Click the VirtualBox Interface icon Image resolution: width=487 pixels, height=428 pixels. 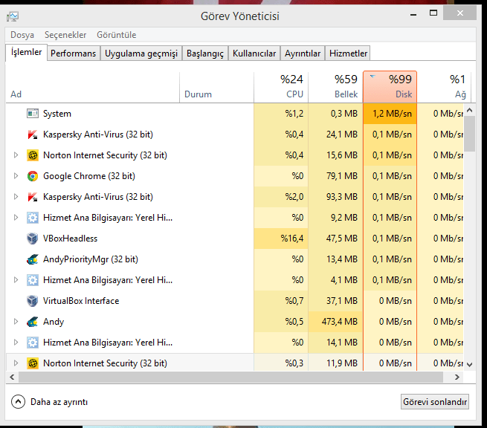click(x=32, y=301)
